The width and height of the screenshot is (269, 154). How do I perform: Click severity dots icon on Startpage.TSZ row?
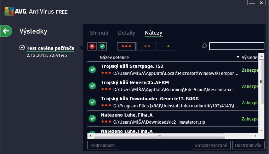tap(106, 73)
